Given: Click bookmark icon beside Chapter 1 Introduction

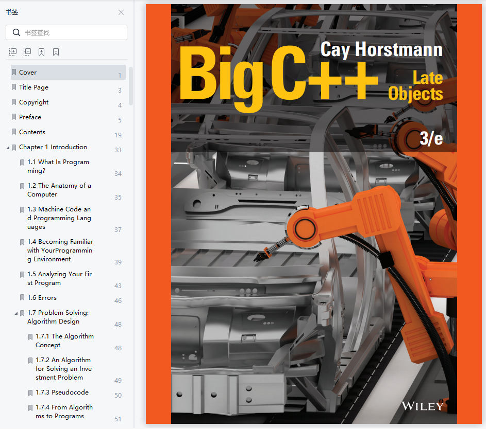Looking at the screenshot, I should [x=14, y=148].
